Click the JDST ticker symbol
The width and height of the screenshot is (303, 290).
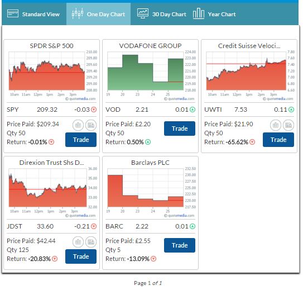(x=15, y=226)
